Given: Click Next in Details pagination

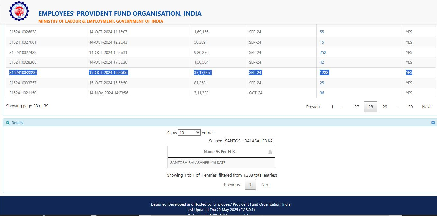Looking at the screenshot, I should pos(266,185).
